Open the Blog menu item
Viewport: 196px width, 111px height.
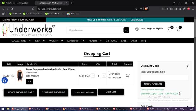(144, 41)
